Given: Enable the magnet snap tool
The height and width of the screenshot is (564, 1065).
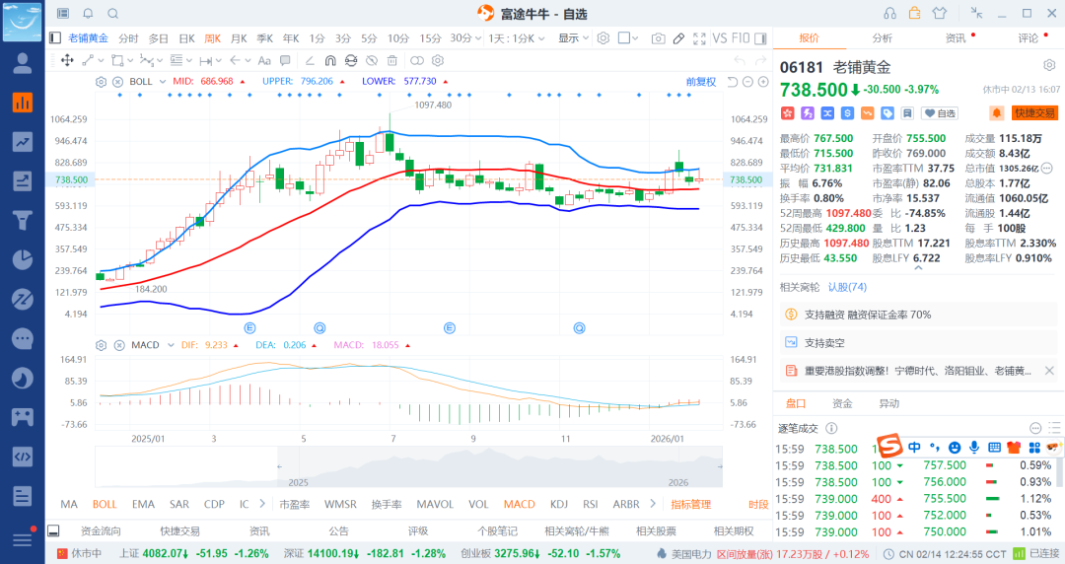Looking at the screenshot, I should pos(330,60).
